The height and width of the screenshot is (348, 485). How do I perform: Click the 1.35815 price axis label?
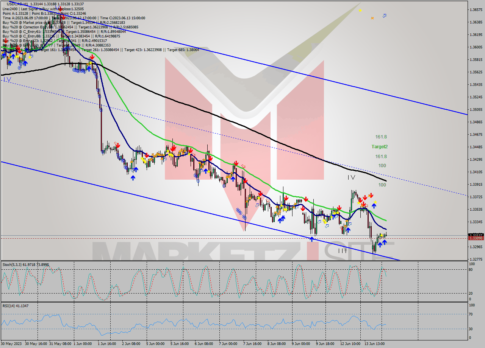click(476, 59)
